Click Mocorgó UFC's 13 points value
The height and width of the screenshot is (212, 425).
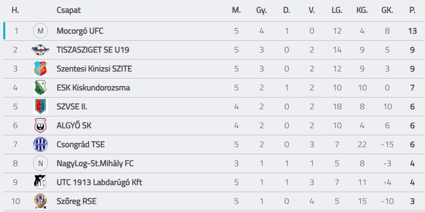[412, 31]
